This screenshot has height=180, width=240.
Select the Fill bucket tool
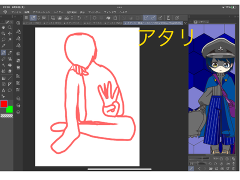10,65
